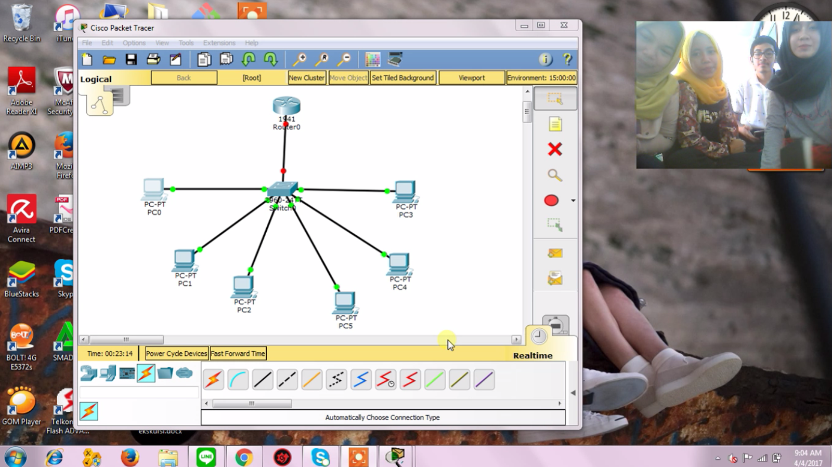Zoom in with the plus magnifier

(x=299, y=60)
